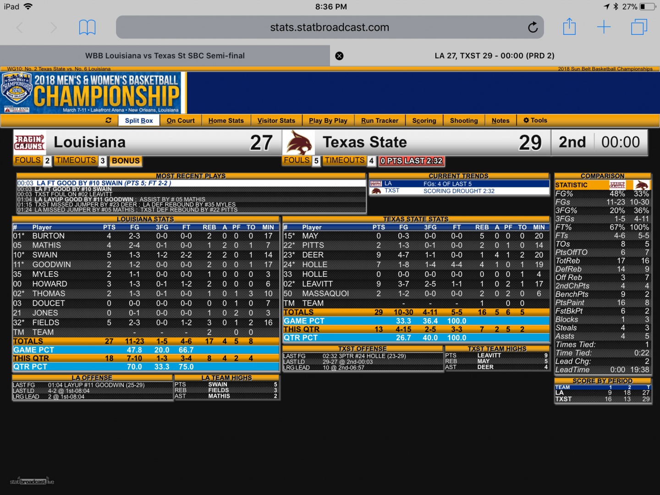Switch to the On Court view

point(181,121)
